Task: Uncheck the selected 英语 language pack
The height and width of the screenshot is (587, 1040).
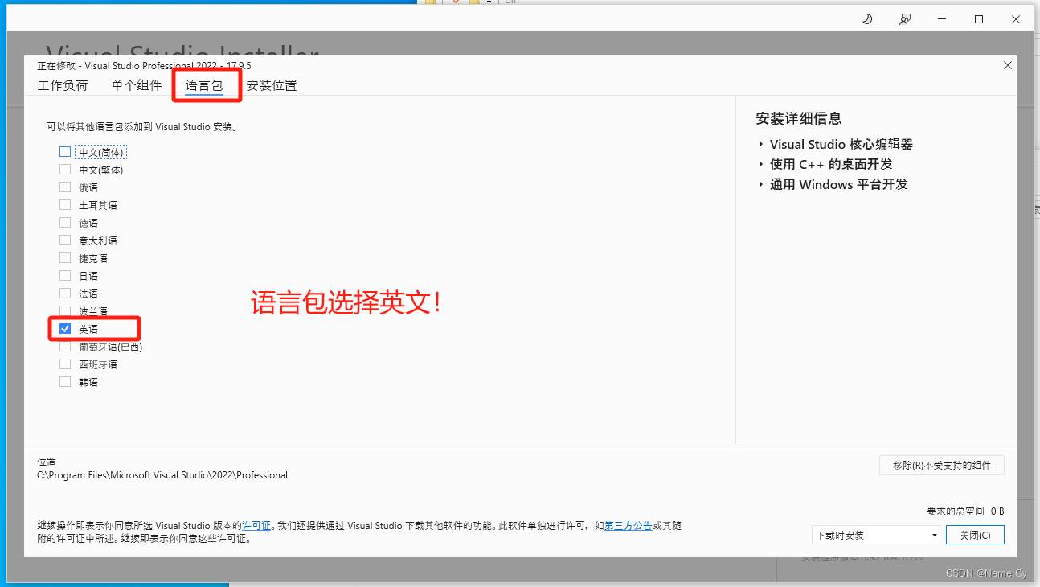Action: 64,328
